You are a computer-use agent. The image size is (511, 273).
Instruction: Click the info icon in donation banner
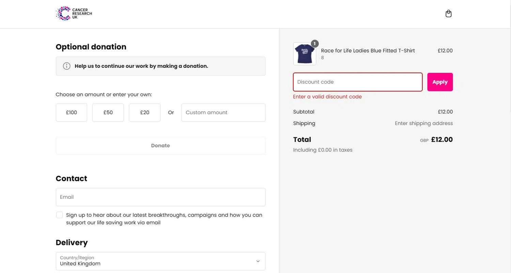[x=67, y=66]
